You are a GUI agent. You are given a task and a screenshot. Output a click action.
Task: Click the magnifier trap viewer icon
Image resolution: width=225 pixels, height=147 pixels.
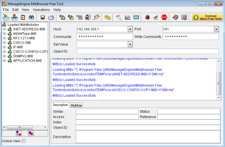[119, 17]
